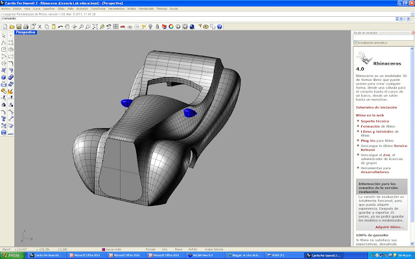Switch to WinCAM View 5.0 in the taskbar
The width and height of the screenshot is (415, 259).
206,255
